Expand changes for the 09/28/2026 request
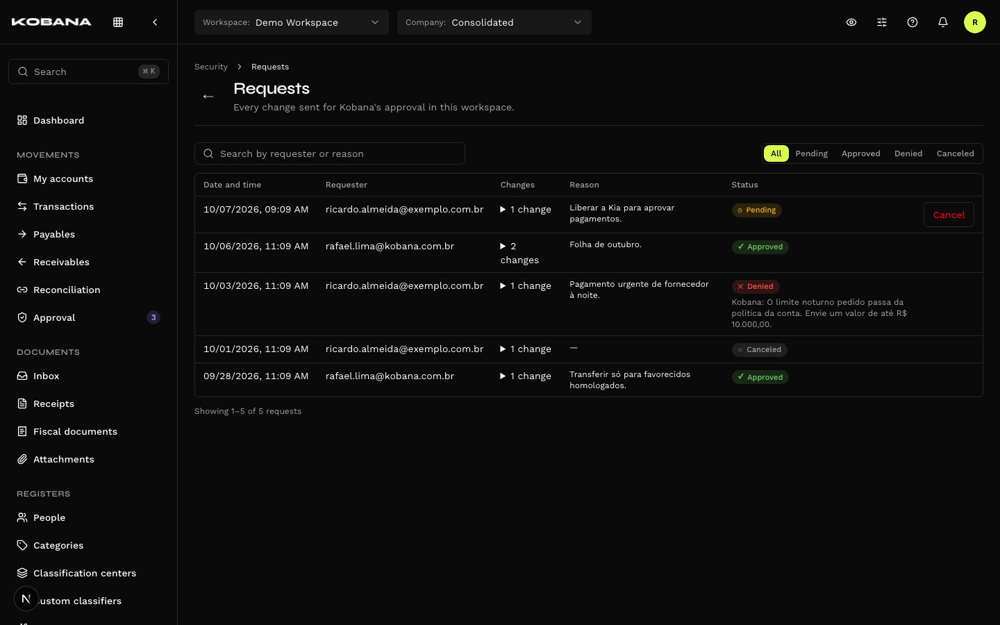This screenshot has width=1000, height=625. click(526, 376)
